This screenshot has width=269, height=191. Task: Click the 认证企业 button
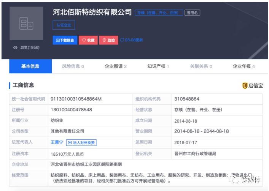click(64, 25)
